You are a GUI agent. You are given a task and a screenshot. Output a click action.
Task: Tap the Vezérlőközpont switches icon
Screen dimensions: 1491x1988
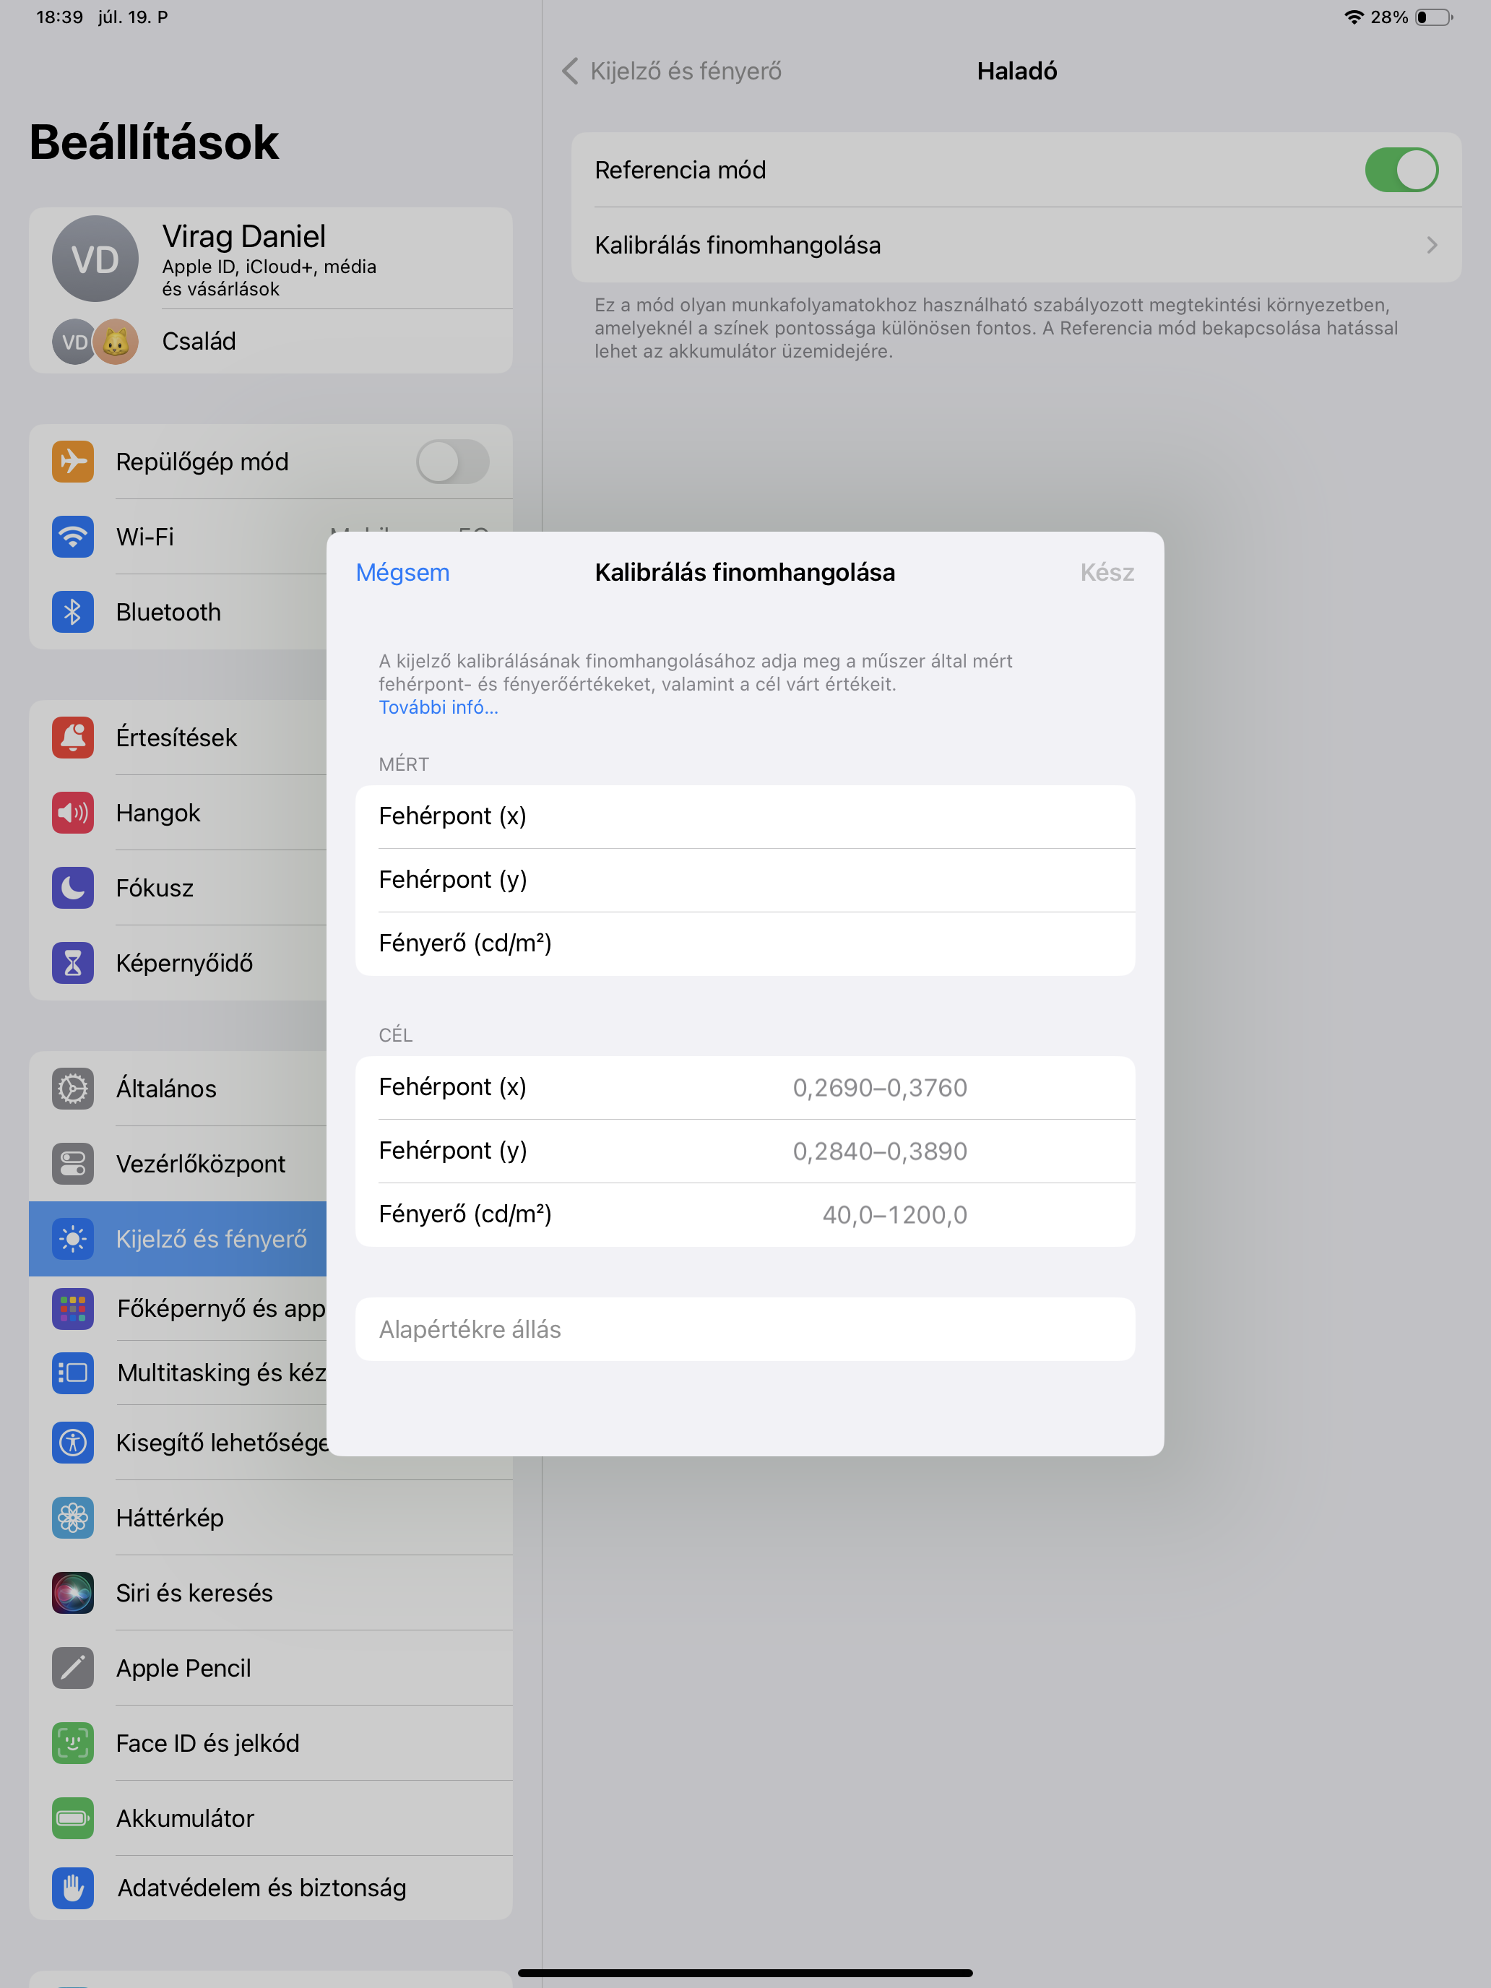(73, 1164)
